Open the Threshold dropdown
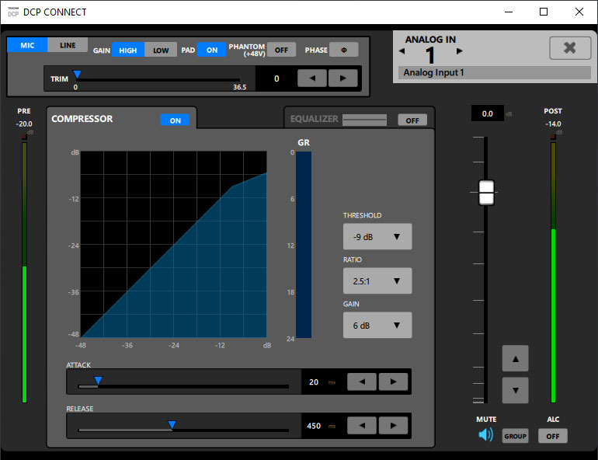The height and width of the screenshot is (460, 598). (377, 237)
